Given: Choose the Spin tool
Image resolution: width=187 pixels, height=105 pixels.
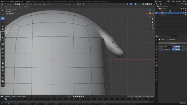Looking at the screenshot, I should click(x=3, y=67).
